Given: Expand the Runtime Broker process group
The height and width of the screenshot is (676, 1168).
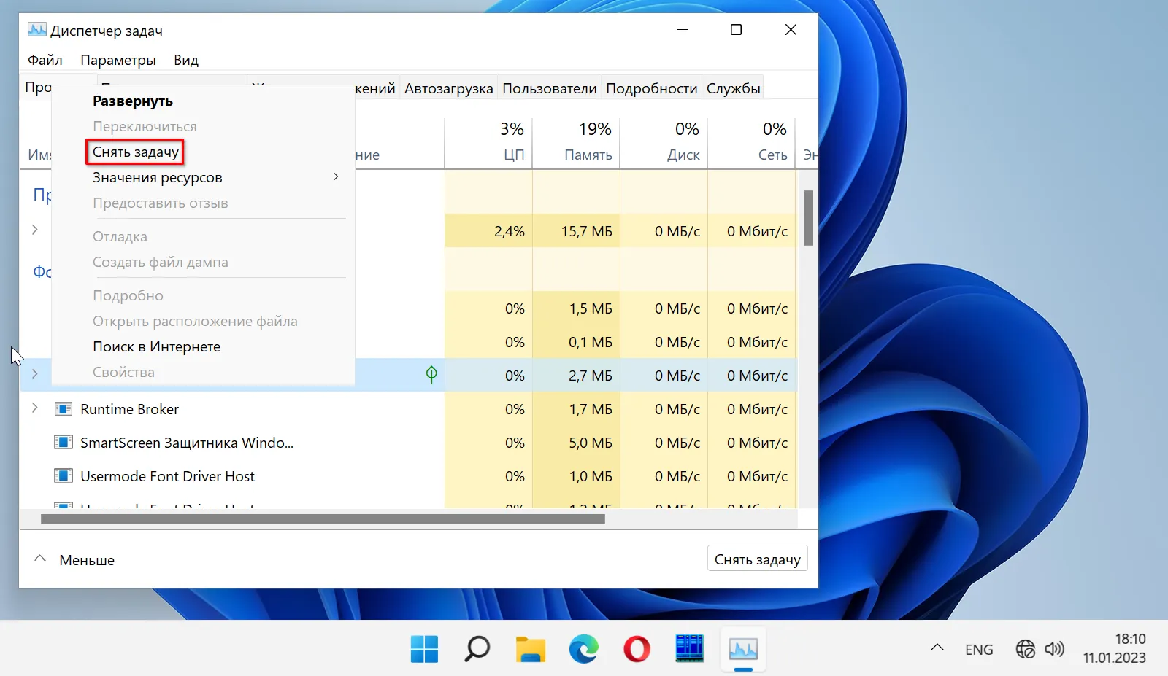Looking at the screenshot, I should (x=34, y=408).
